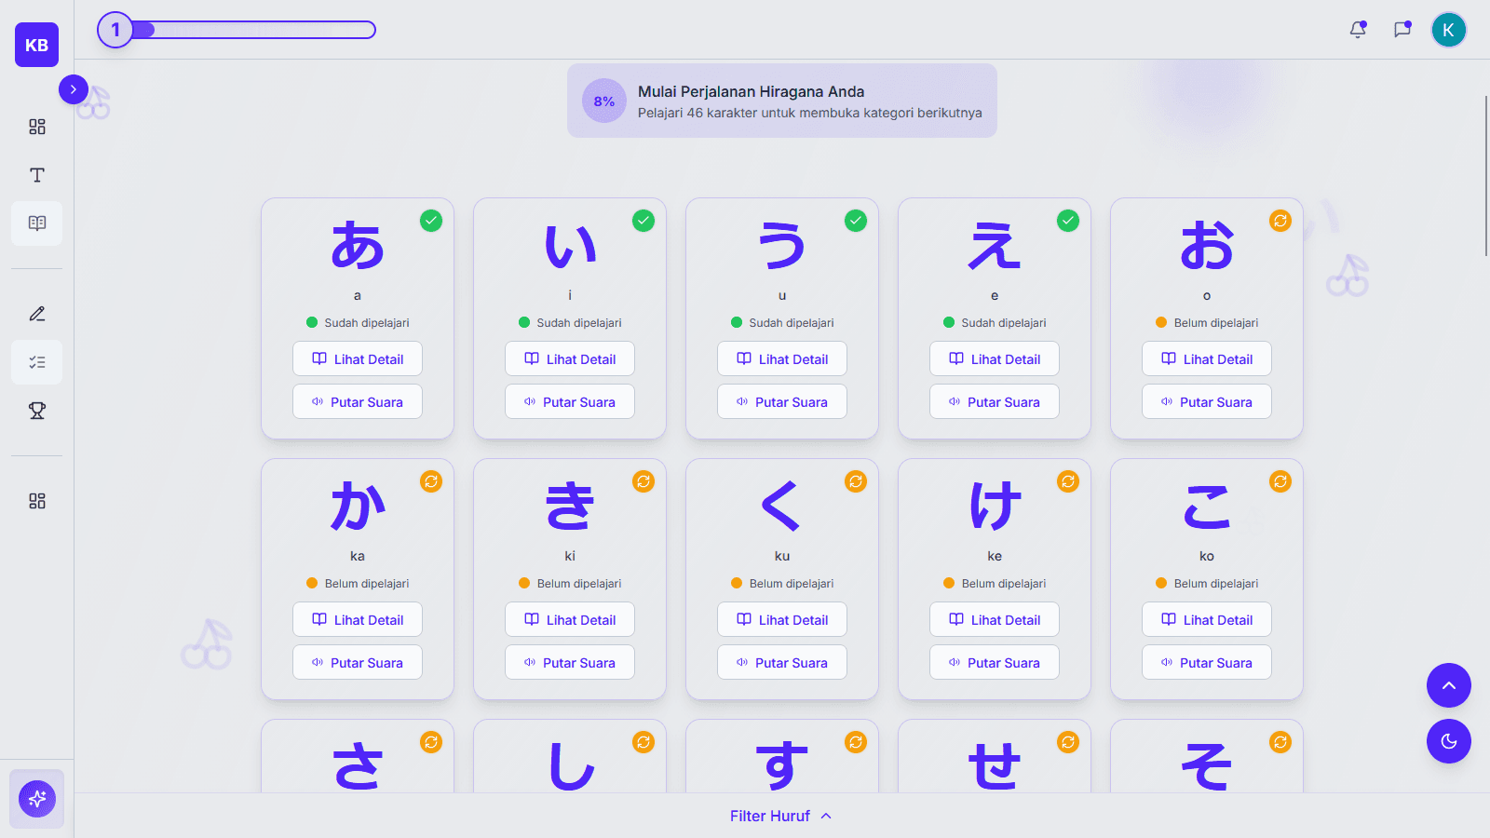Open the user profile avatar menu
Image resolution: width=1490 pixels, height=838 pixels.
1448,30
